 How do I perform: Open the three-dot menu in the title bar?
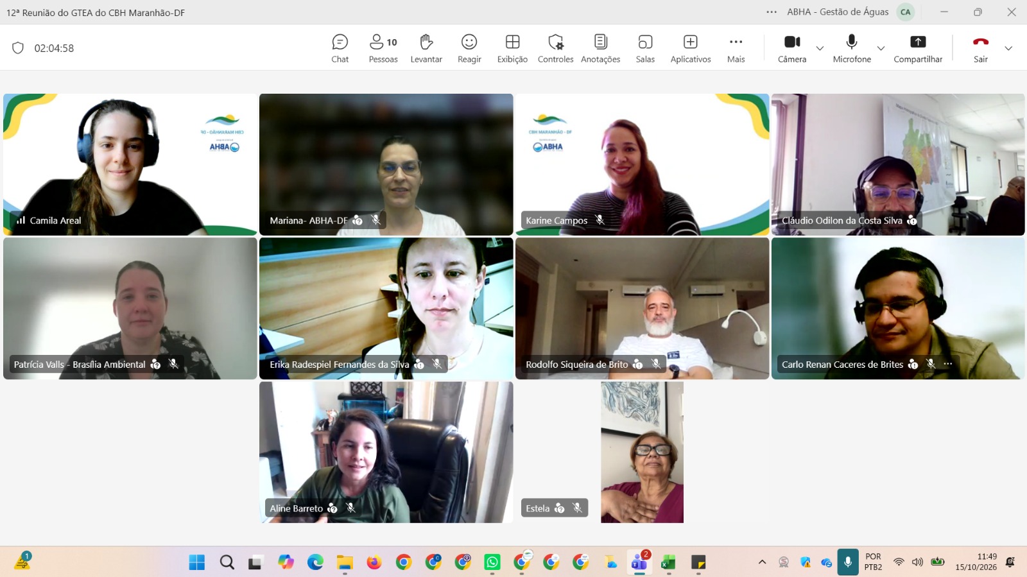click(772, 12)
